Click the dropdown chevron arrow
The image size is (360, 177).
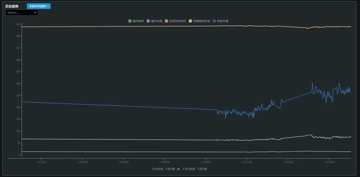pos(35,13)
